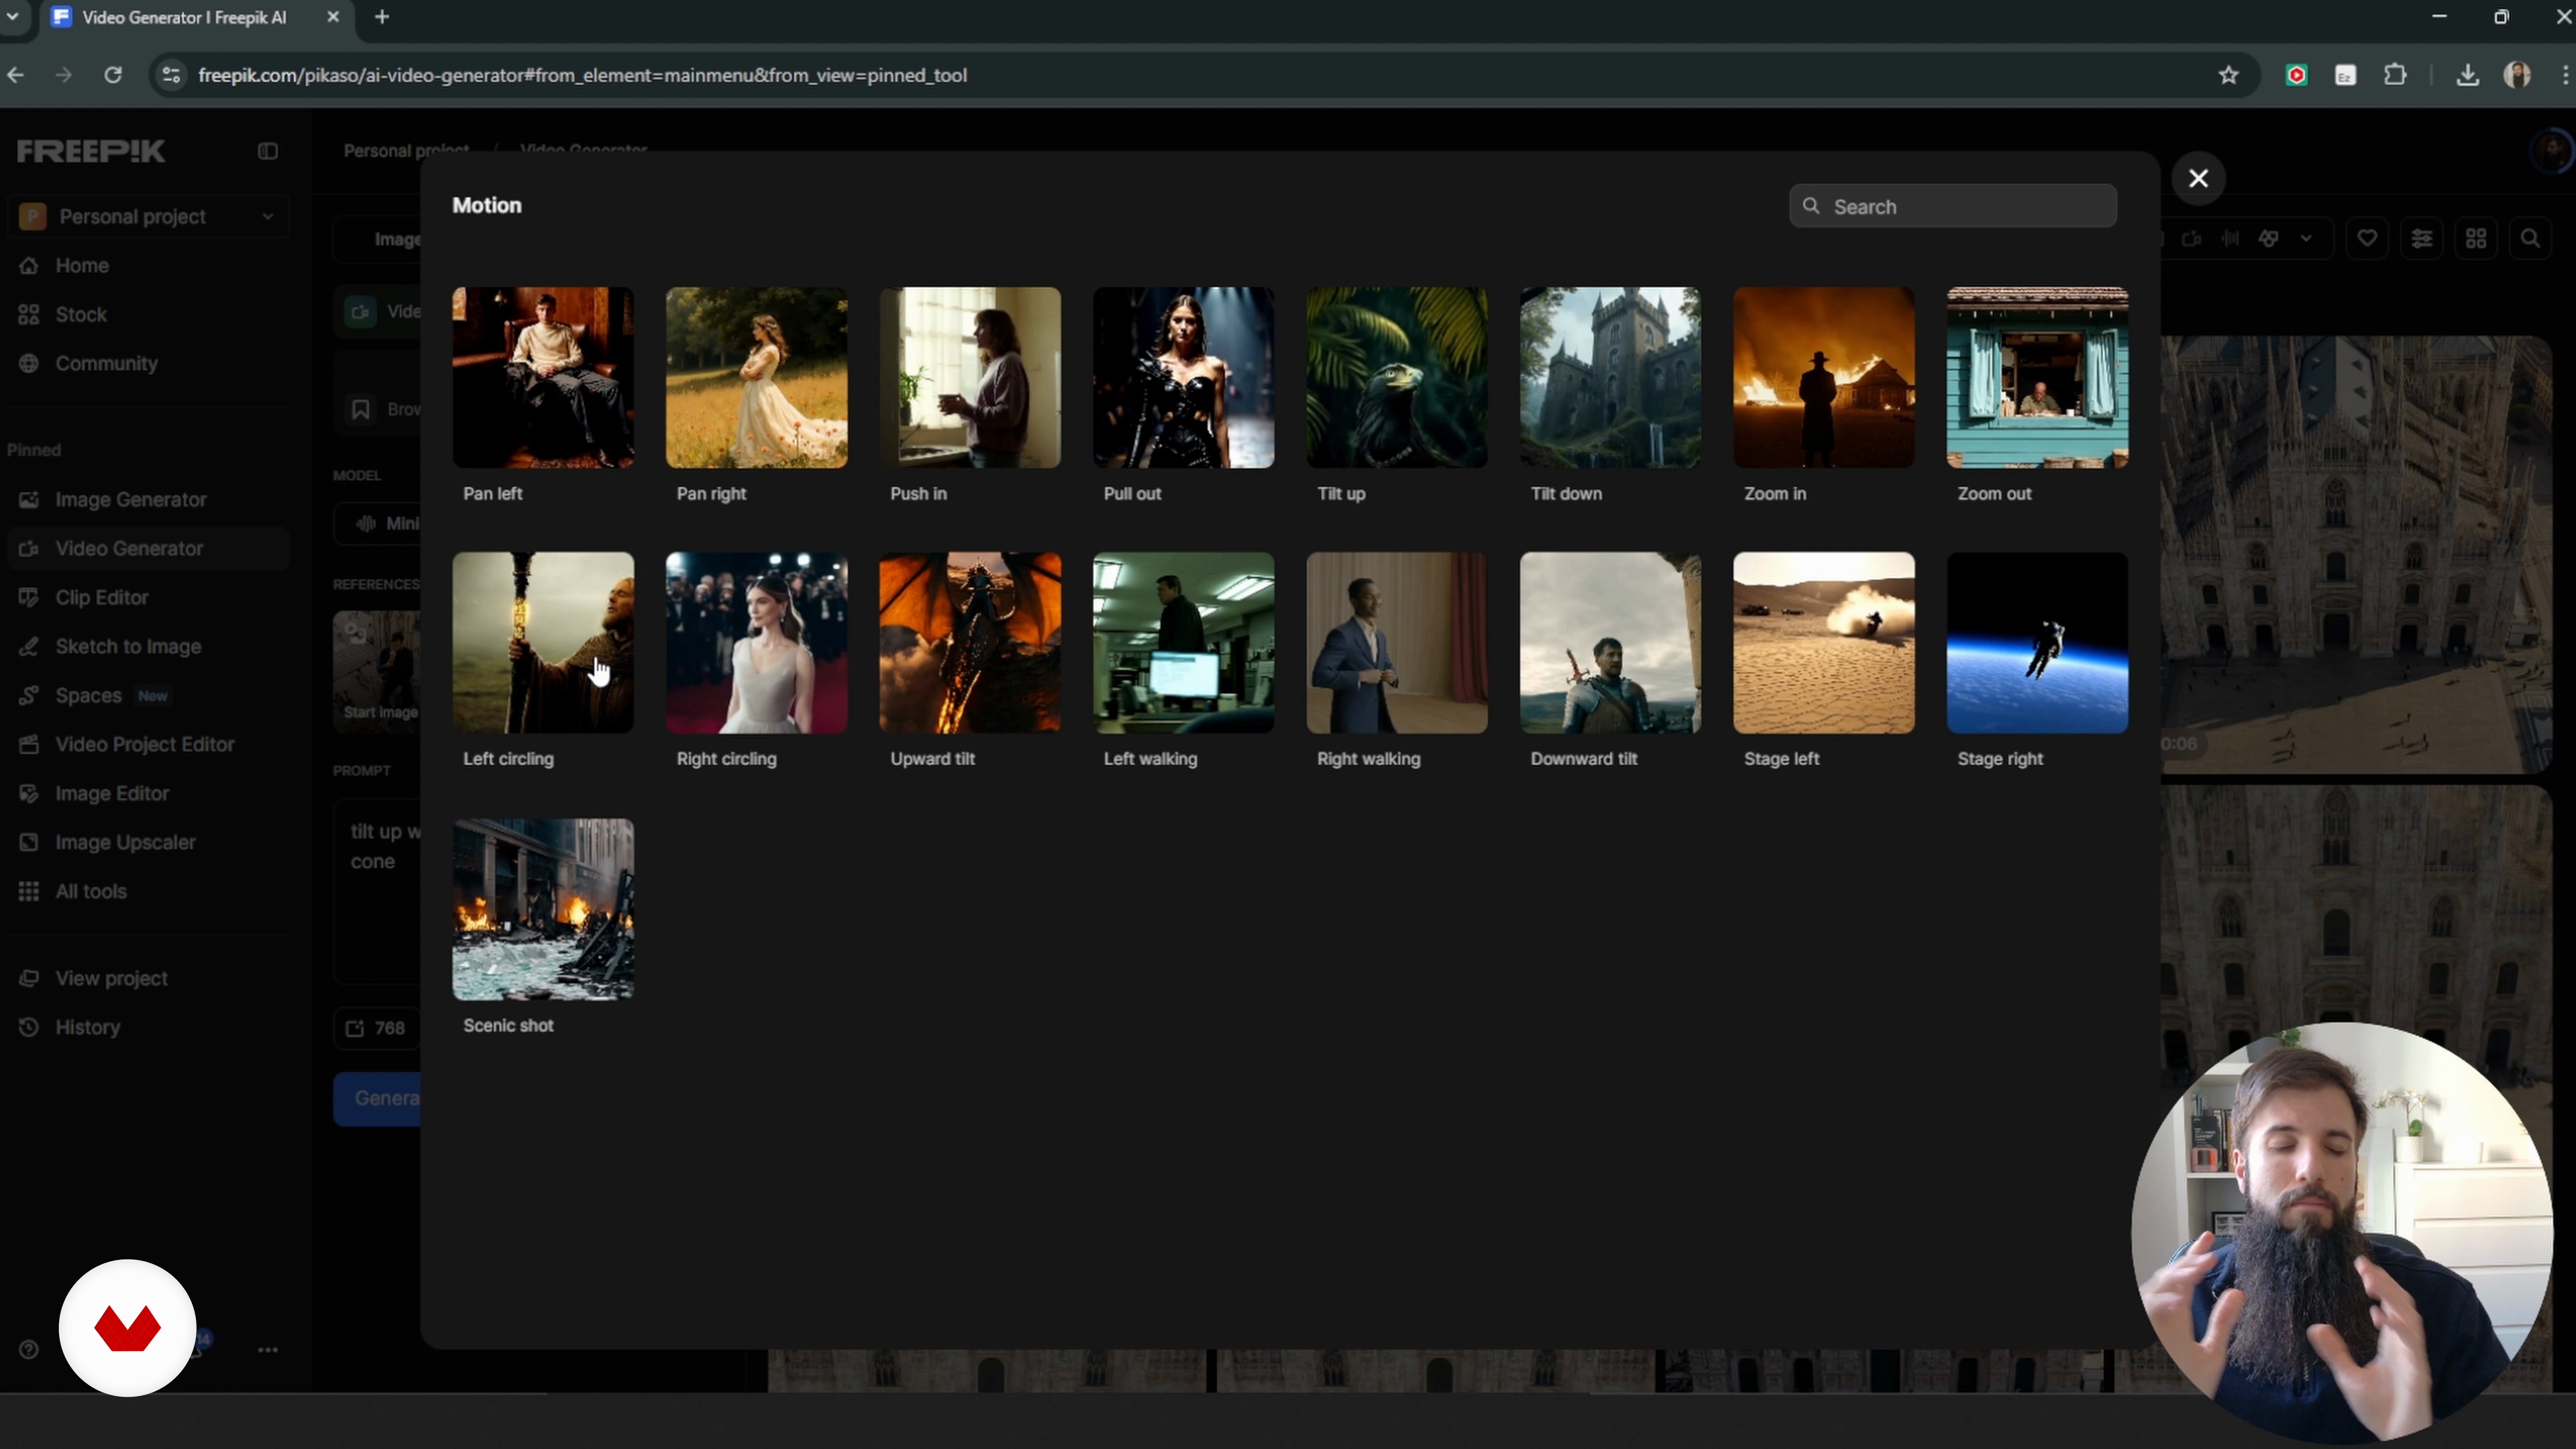2576x1449 pixels.
Task: Open View project in the sidebar
Action: click(148, 979)
